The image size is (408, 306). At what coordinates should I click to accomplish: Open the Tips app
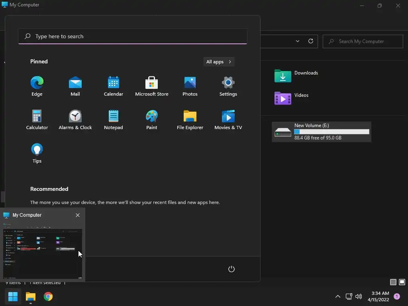point(37,153)
